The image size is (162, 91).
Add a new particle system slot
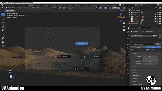pyautogui.click(x=160, y=35)
